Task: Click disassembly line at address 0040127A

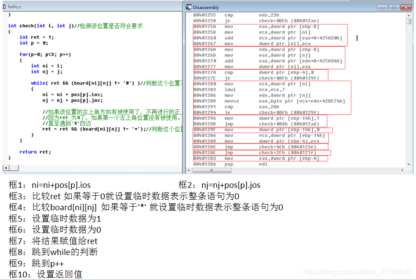Action: 254,72
